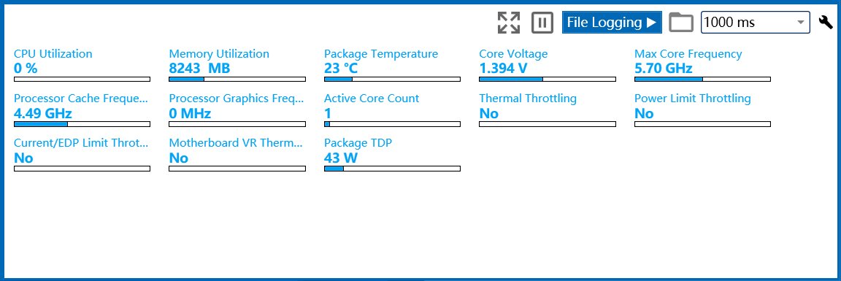This screenshot has height=281, width=841.
Task: Click the Package Temperature 23 °C value
Action: coord(341,68)
